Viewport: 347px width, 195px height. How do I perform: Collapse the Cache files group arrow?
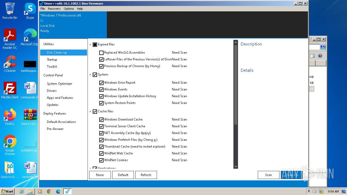tap(90, 112)
